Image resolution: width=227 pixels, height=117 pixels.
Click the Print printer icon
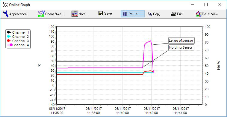174,14
